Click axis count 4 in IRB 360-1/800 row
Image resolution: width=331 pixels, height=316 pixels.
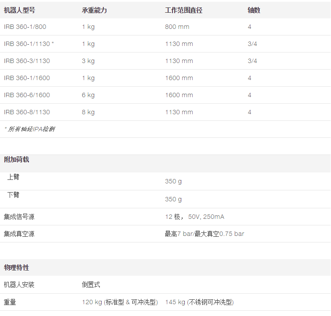click(250, 27)
